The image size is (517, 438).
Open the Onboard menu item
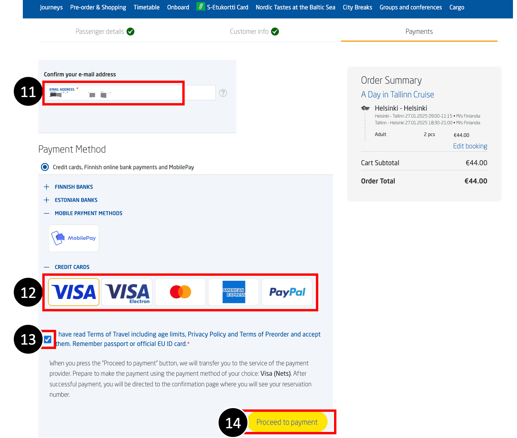tap(178, 7)
